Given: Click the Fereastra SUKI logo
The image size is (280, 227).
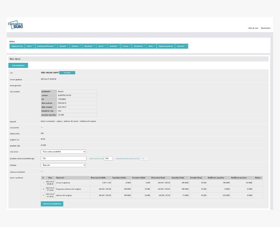Looking at the screenshot, I should point(15,25).
